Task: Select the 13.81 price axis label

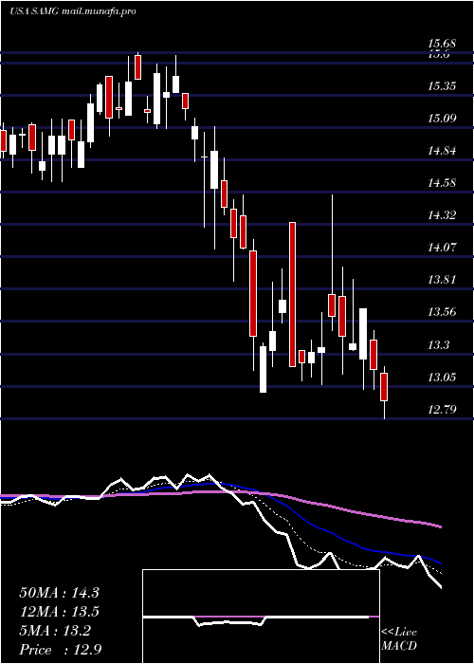Action: [442, 280]
